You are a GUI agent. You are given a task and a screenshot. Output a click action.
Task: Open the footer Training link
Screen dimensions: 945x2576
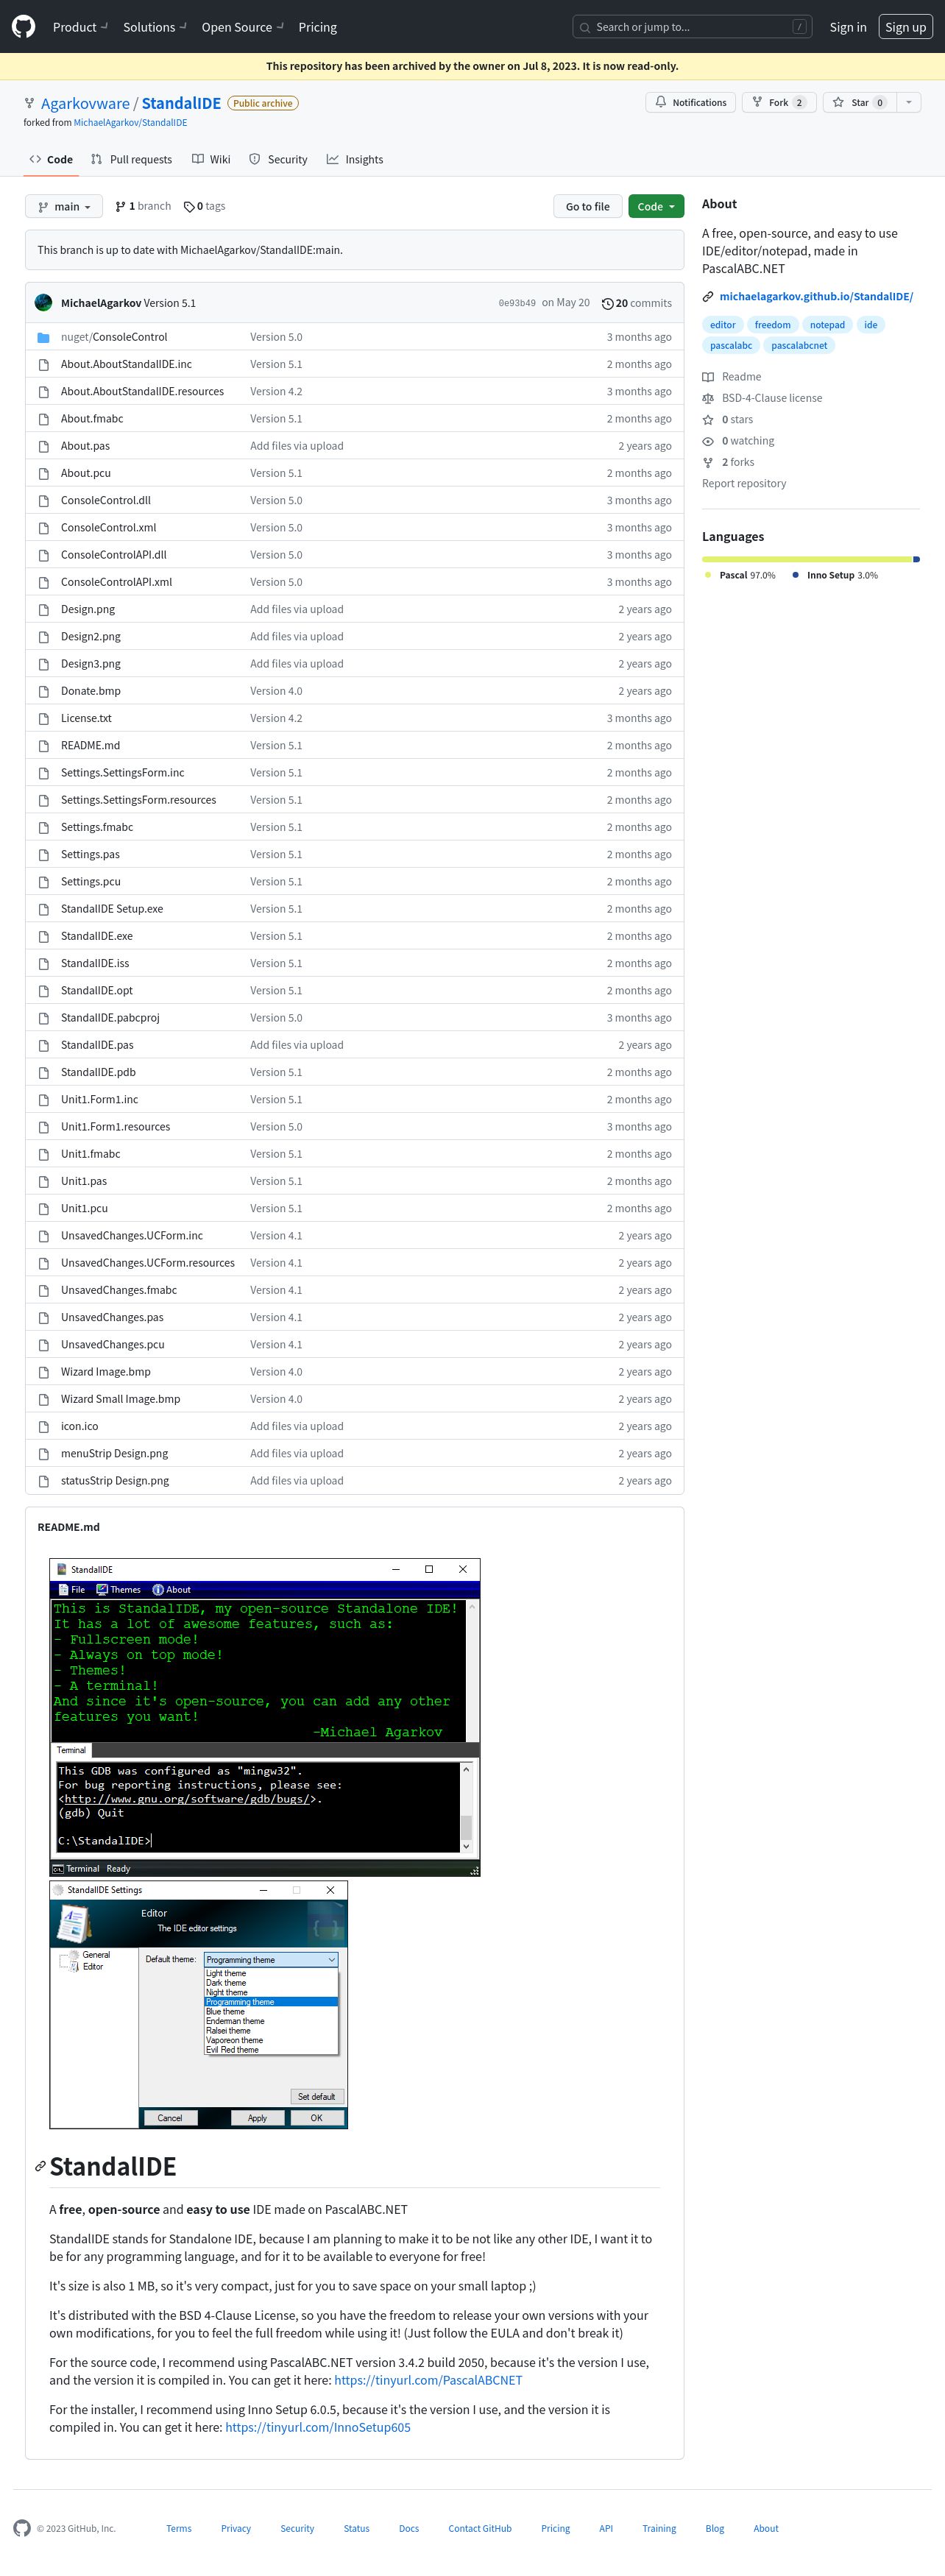click(x=659, y=2528)
